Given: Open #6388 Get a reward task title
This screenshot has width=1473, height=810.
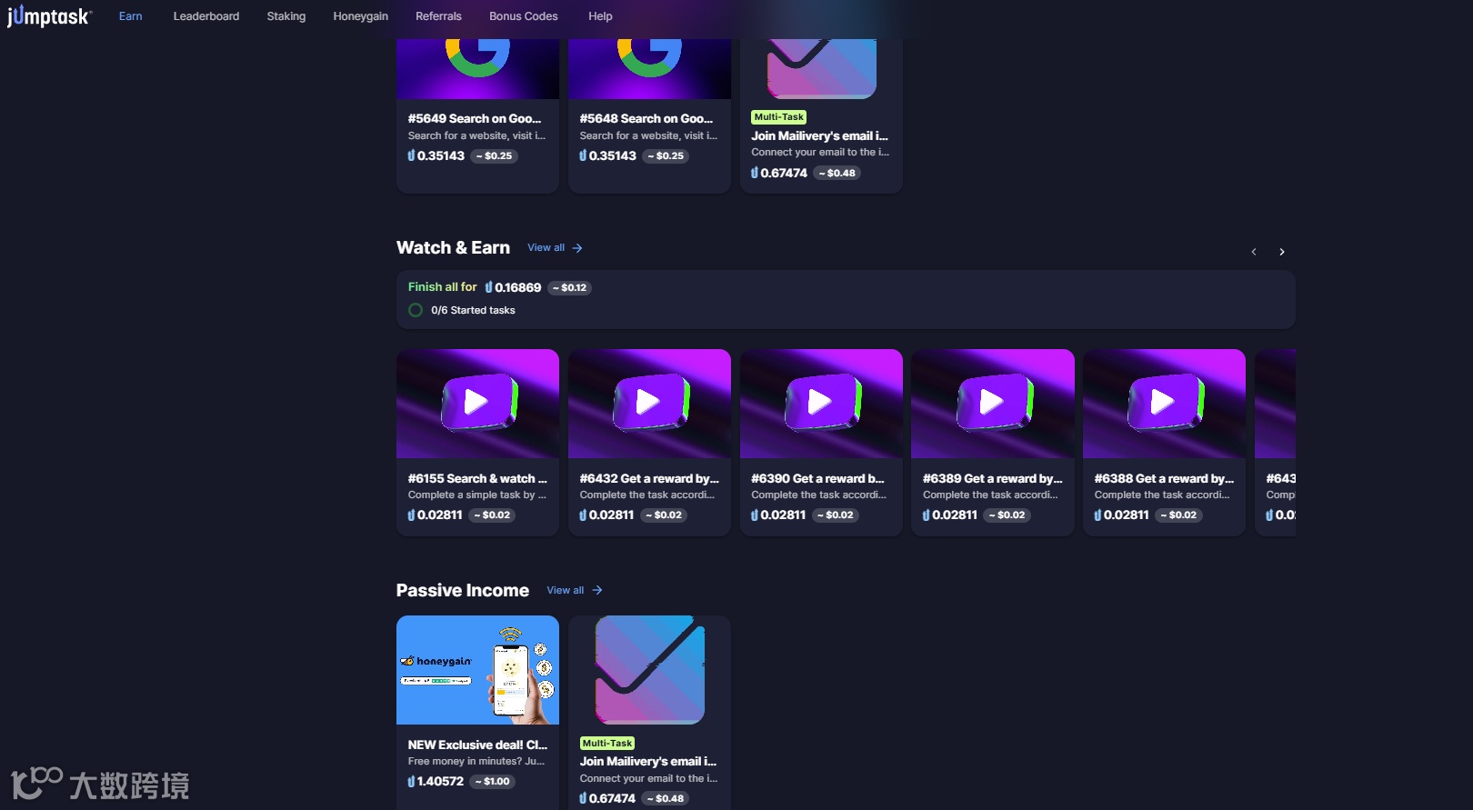Looking at the screenshot, I should 1164,478.
